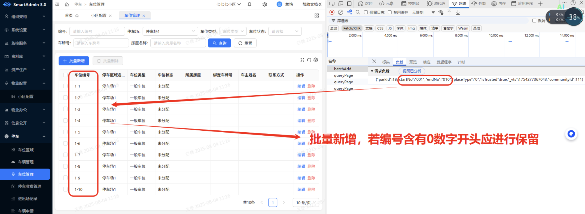Screen dimensions: 585x214
Task: Click the 批量新增 button
Action: coord(74,61)
